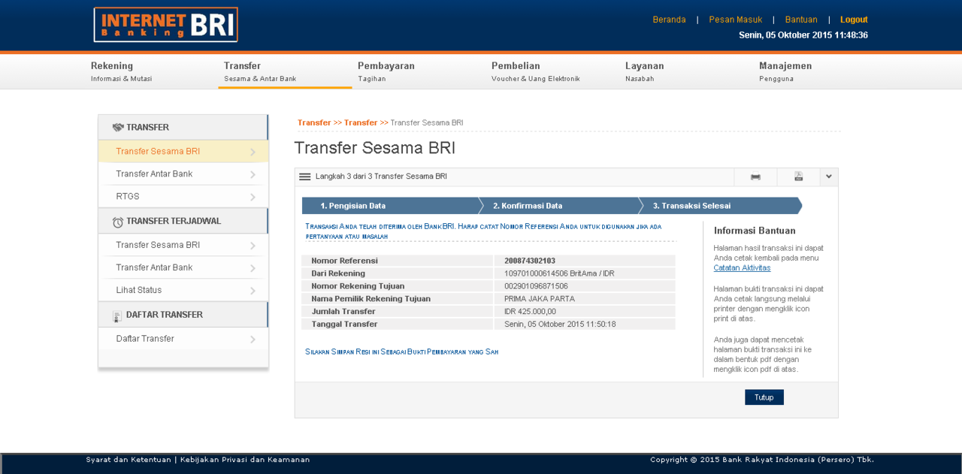Click handshake icon in TRANSFER sidebar header
This screenshot has width=962, height=474.
[x=118, y=127]
